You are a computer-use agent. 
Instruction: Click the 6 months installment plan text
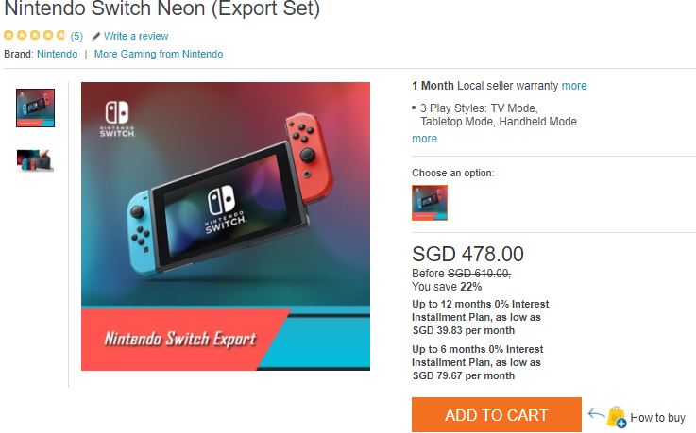(x=478, y=362)
